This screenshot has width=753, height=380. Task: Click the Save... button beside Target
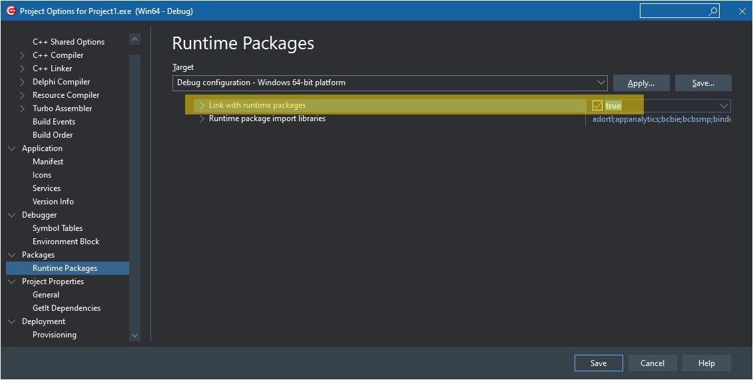tap(703, 83)
